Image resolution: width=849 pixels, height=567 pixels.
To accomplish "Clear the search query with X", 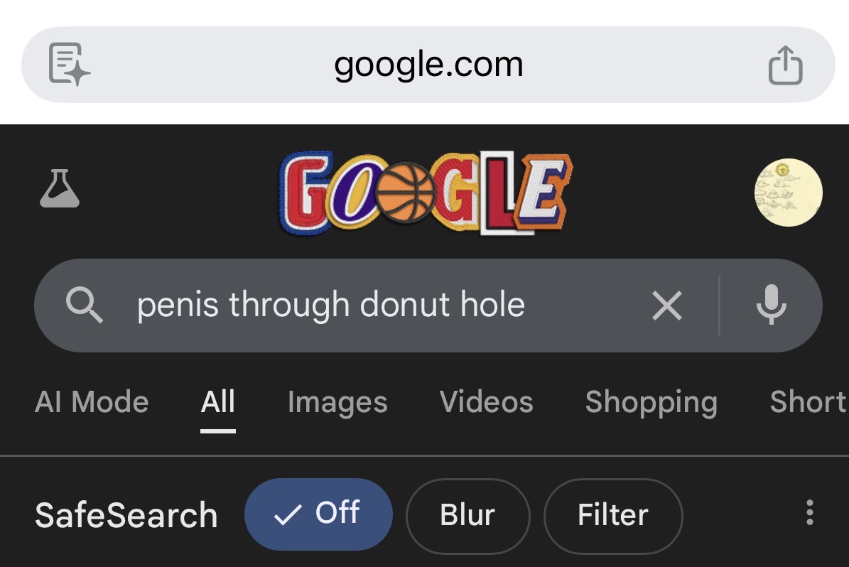I will pos(667,306).
